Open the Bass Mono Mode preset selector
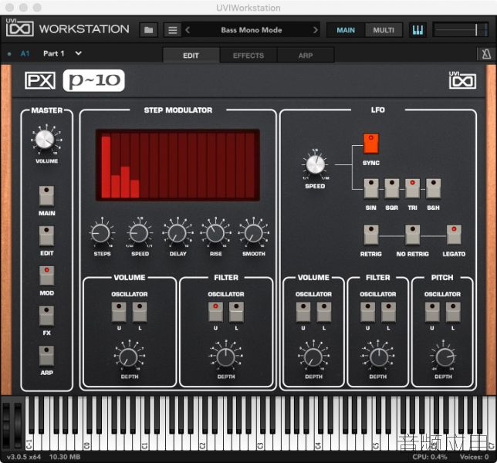Image resolution: width=497 pixels, height=463 pixels. click(252, 30)
